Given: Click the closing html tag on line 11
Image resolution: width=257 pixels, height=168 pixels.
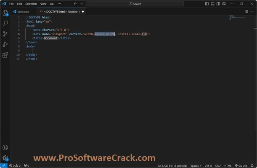Looking at the screenshot, I should point(31,59).
